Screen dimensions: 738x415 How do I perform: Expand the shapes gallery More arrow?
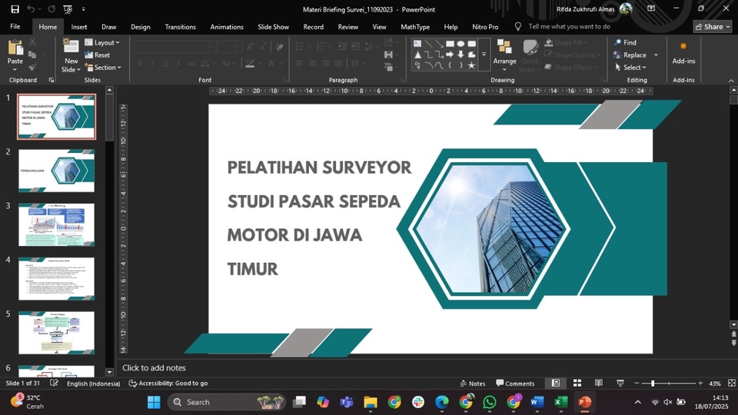(x=484, y=55)
